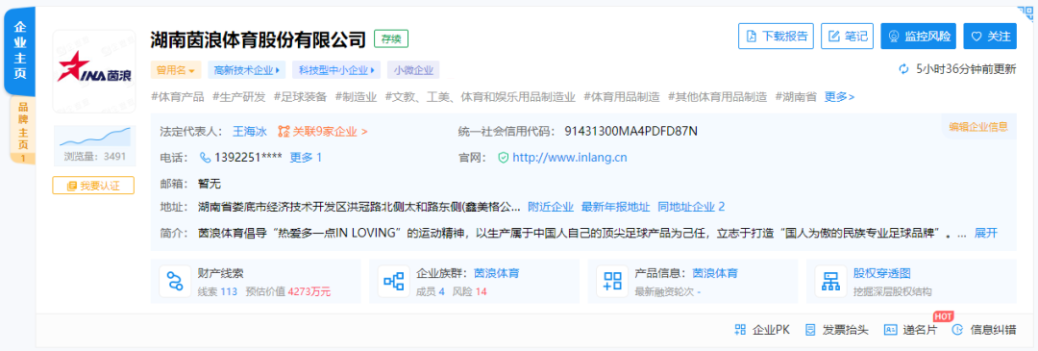The height and width of the screenshot is (351, 1038).
Task: Select the #制造业 hashtag
Action: pyautogui.click(x=357, y=97)
